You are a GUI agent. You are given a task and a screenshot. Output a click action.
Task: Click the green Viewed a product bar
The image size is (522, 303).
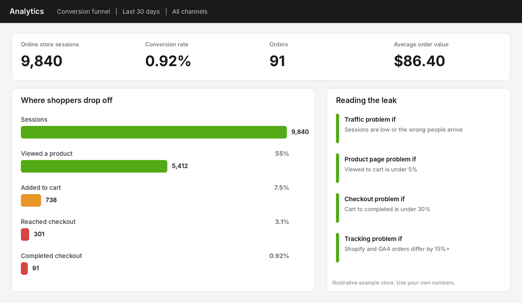[94, 167]
